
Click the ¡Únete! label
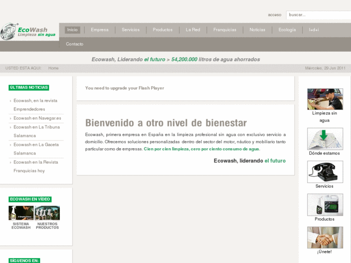(324, 252)
